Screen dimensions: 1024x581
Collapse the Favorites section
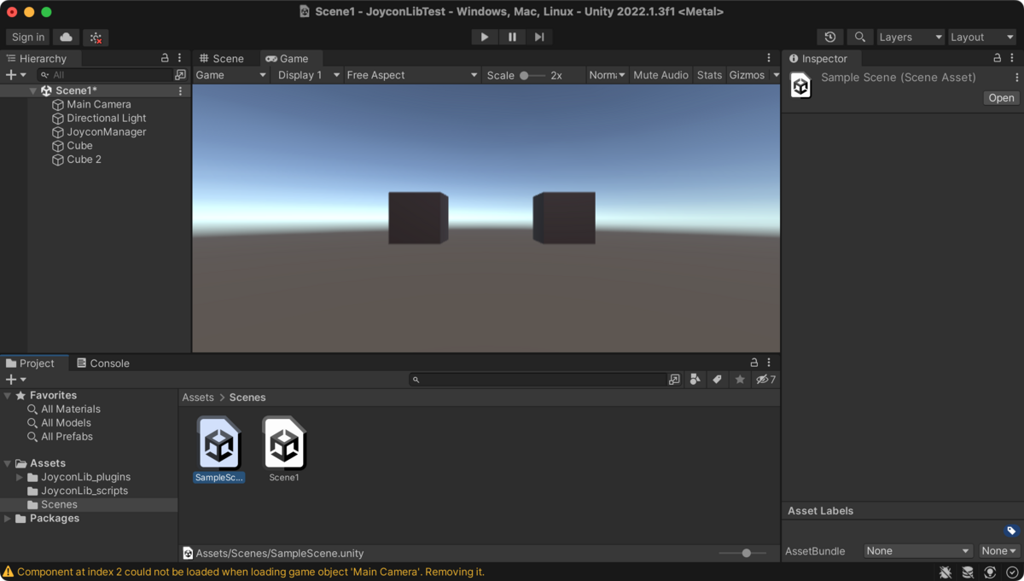(x=8, y=396)
